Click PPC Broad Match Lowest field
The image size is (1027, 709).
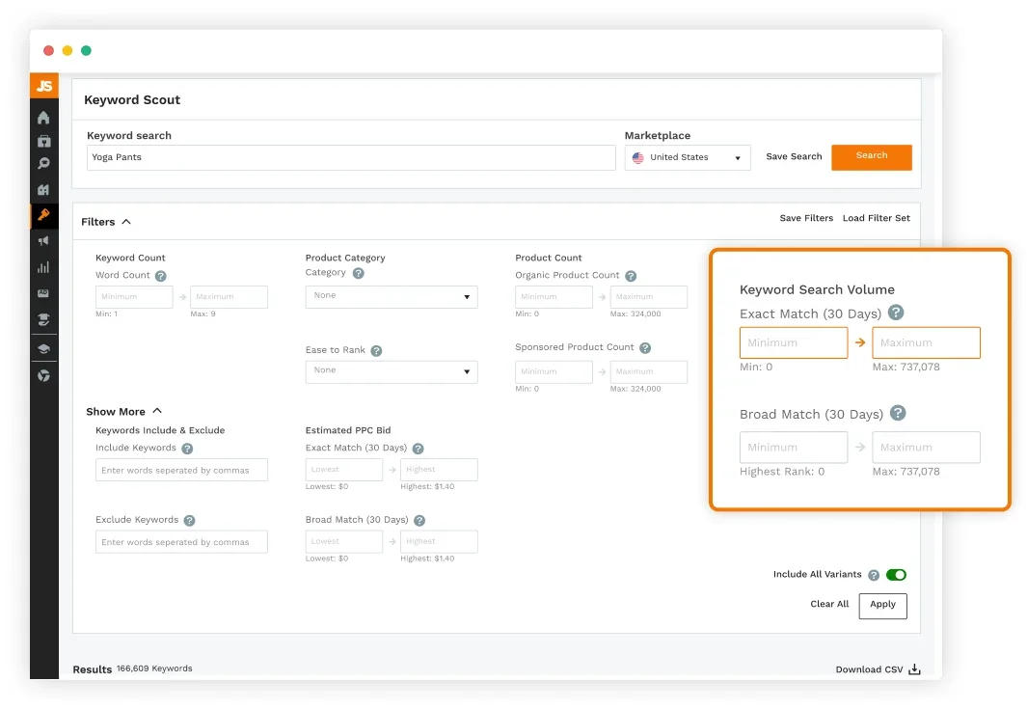(343, 542)
